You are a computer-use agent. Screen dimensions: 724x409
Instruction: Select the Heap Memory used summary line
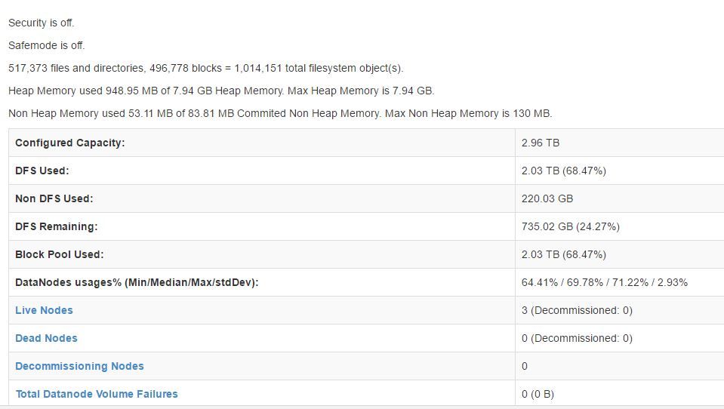221,91
